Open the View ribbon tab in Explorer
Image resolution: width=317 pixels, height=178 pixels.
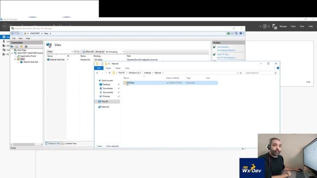point(127,68)
